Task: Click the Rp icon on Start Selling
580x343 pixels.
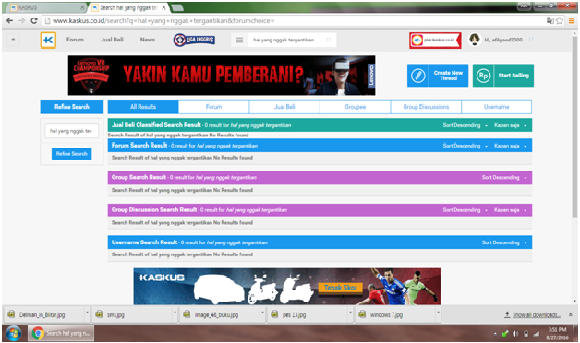Action: [x=483, y=76]
